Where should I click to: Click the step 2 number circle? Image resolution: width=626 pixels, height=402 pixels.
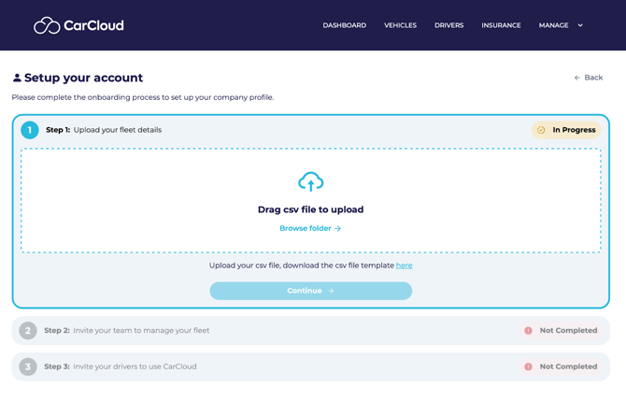28,330
